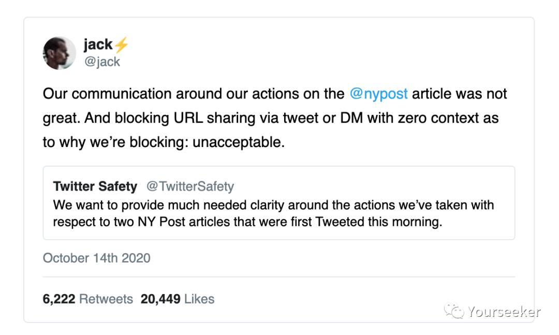
Task: Open the @TwitterSafety handle
Action: click(190, 186)
